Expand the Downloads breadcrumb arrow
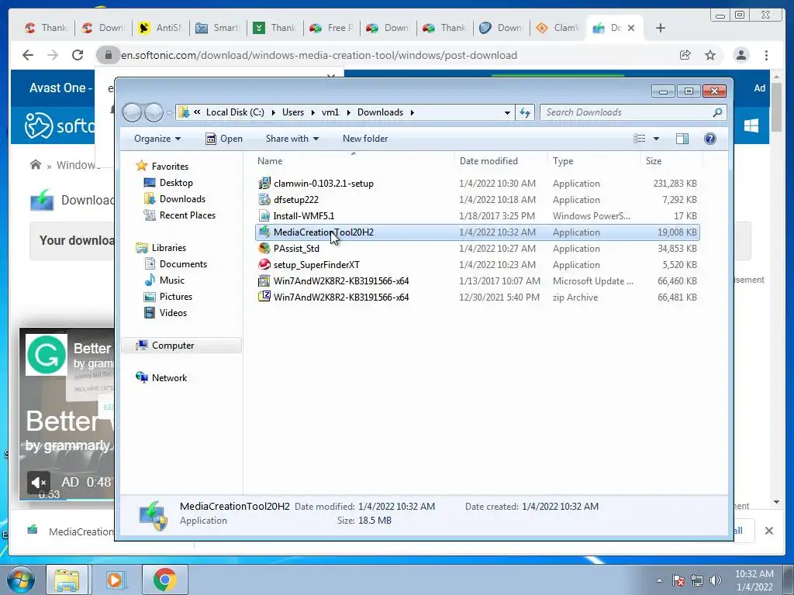 (413, 112)
